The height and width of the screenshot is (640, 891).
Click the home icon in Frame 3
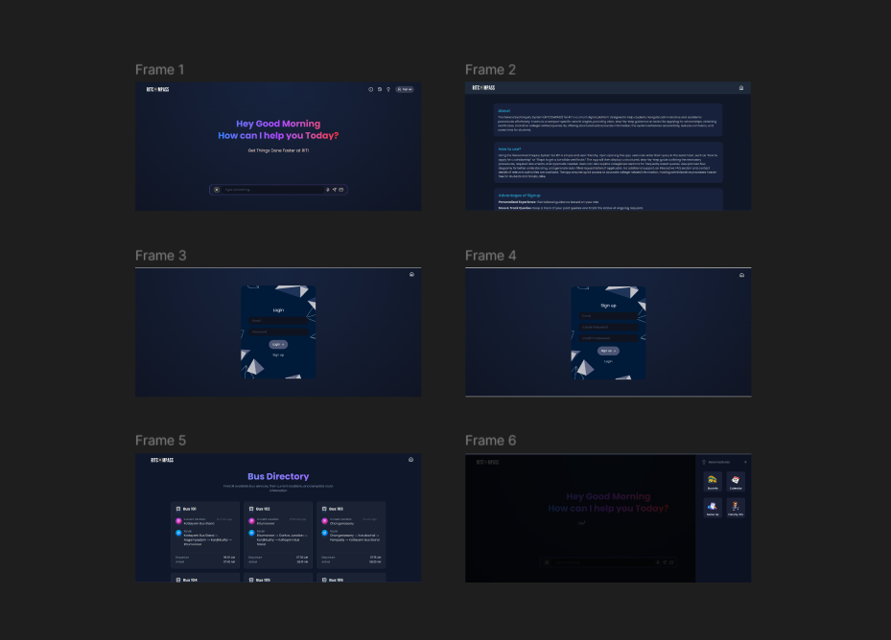411,274
